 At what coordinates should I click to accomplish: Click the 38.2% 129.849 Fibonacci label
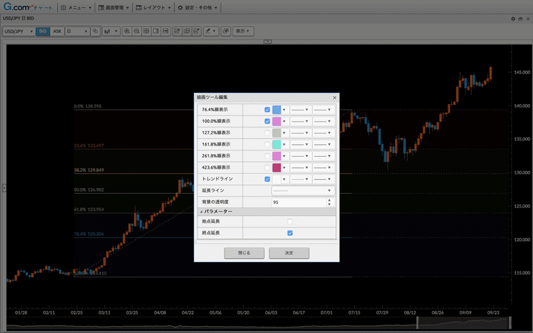point(89,170)
